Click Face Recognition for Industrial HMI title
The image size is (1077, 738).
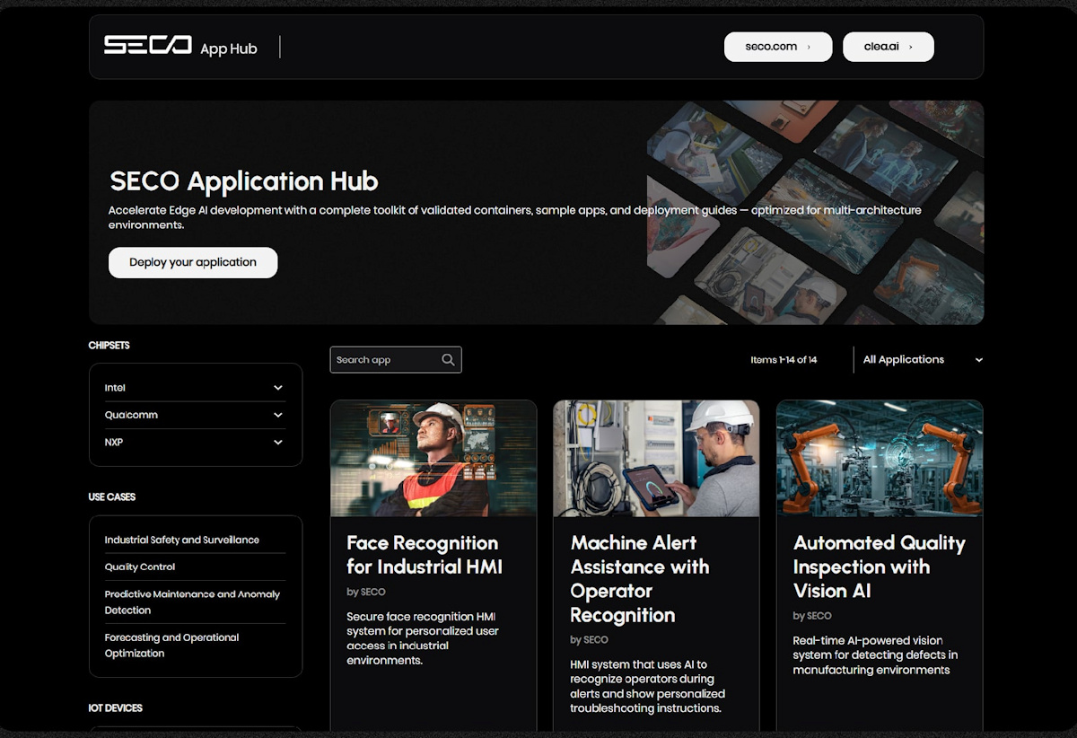[425, 555]
